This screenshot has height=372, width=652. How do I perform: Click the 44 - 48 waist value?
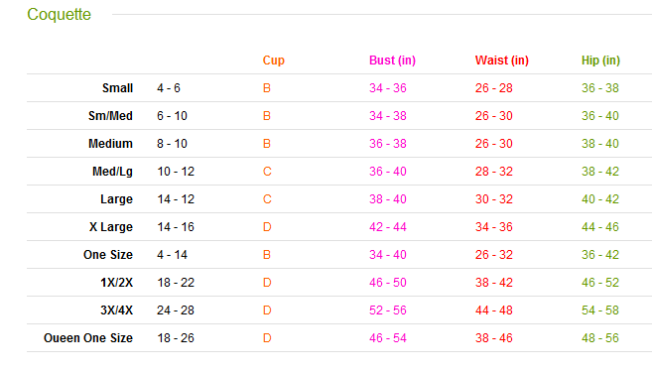(x=493, y=310)
